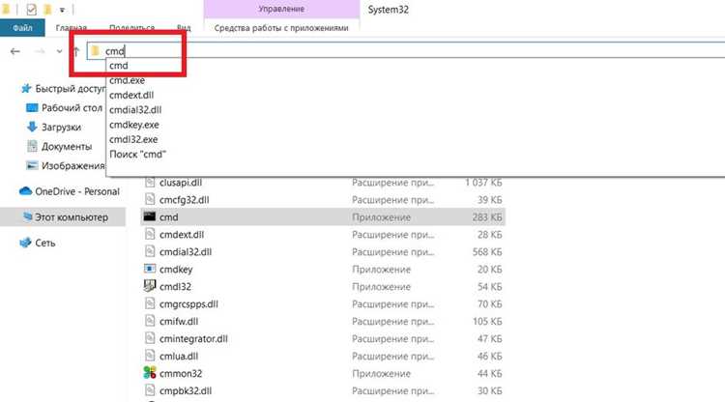725x402 pixels.
Task: Click the Документы document icon
Action: (32, 146)
